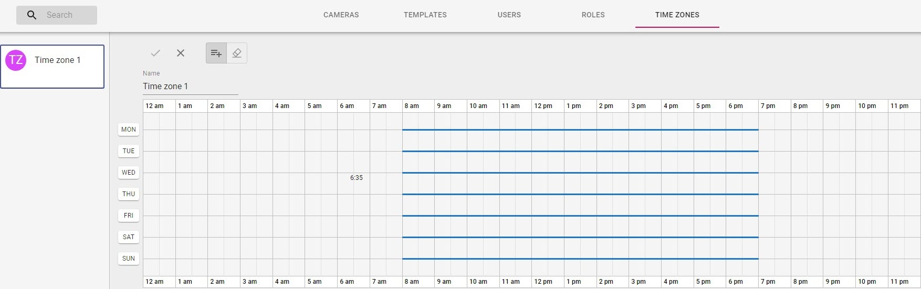Open the Cameras tab

[x=341, y=15]
